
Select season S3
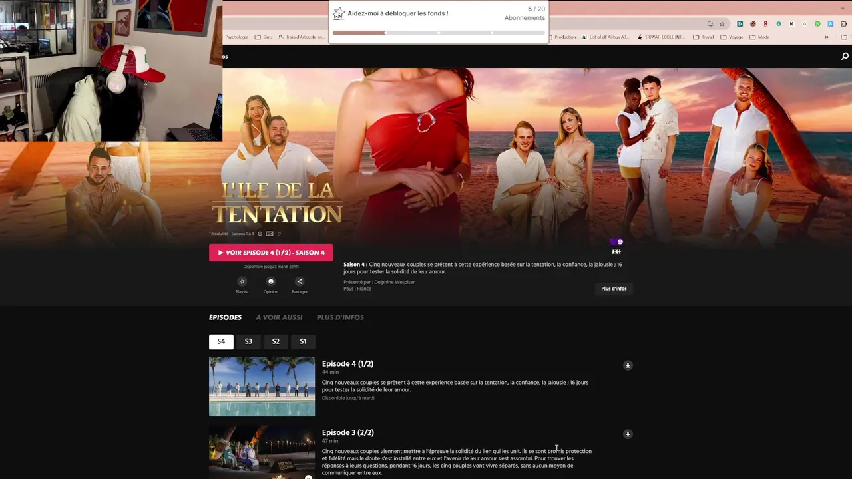[248, 341]
